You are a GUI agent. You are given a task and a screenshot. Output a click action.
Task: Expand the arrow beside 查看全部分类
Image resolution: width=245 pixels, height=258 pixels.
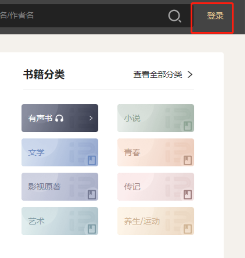point(190,75)
